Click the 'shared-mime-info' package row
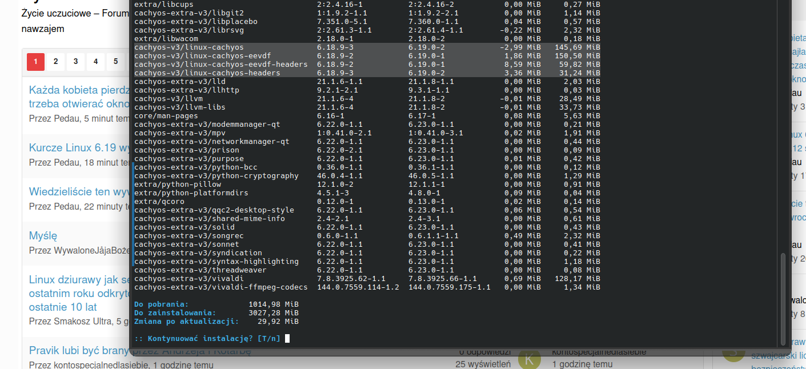This screenshot has height=369, width=806. [x=367, y=219]
